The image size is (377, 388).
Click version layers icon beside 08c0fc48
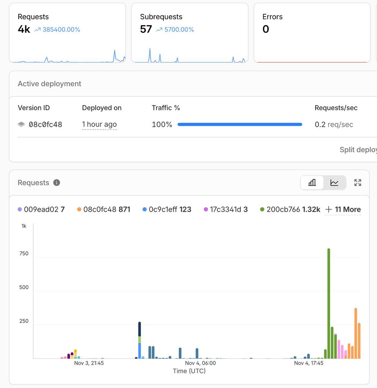pyautogui.click(x=21, y=124)
